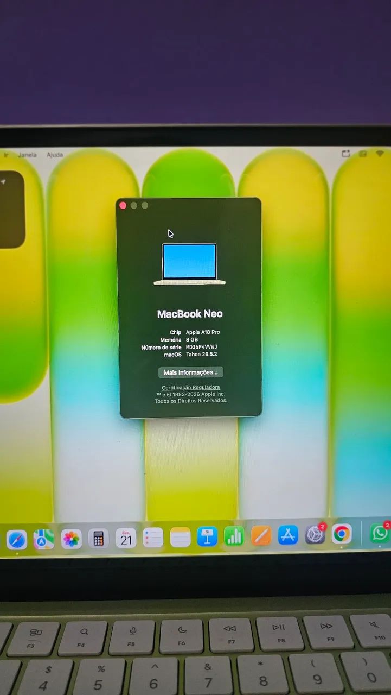Open Safari from the Dock
391x695 pixels.
17,540
